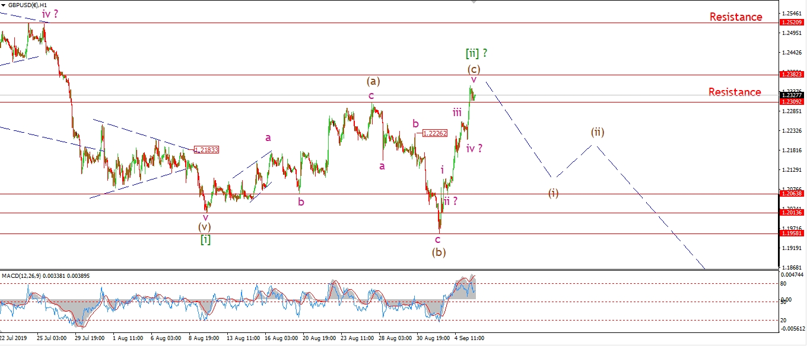Click the 1 Aug 11:00 time label
This screenshot has width=807, height=346.
129,338
